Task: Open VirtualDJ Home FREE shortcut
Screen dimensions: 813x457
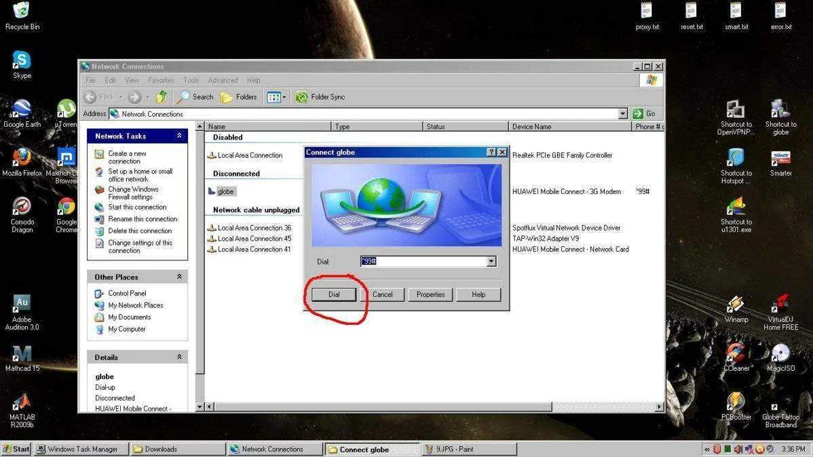Action: 780,313
